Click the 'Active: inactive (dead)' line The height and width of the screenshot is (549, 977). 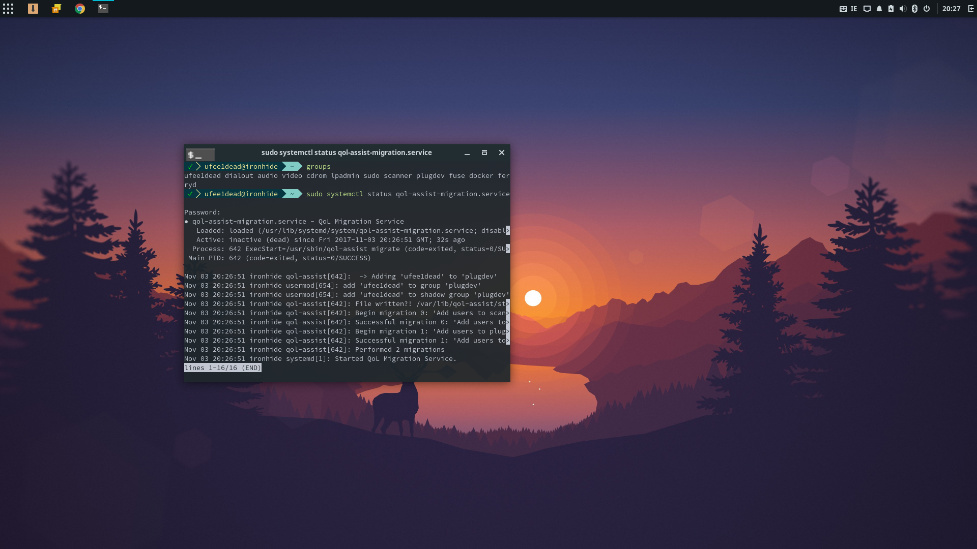click(331, 240)
